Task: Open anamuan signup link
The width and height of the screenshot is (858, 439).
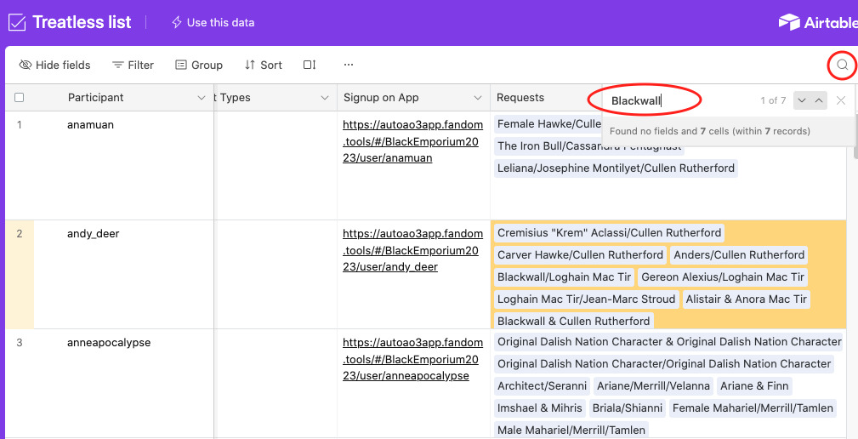Action: coord(411,141)
